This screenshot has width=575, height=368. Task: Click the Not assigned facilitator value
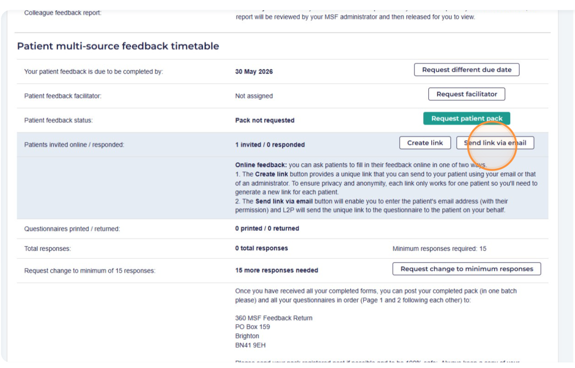[254, 96]
